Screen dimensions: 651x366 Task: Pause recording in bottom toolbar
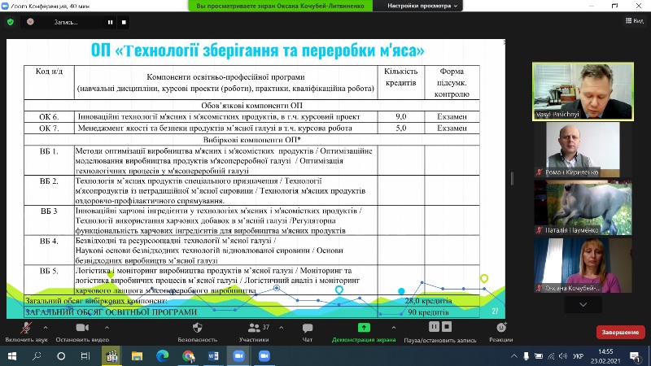click(434, 327)
